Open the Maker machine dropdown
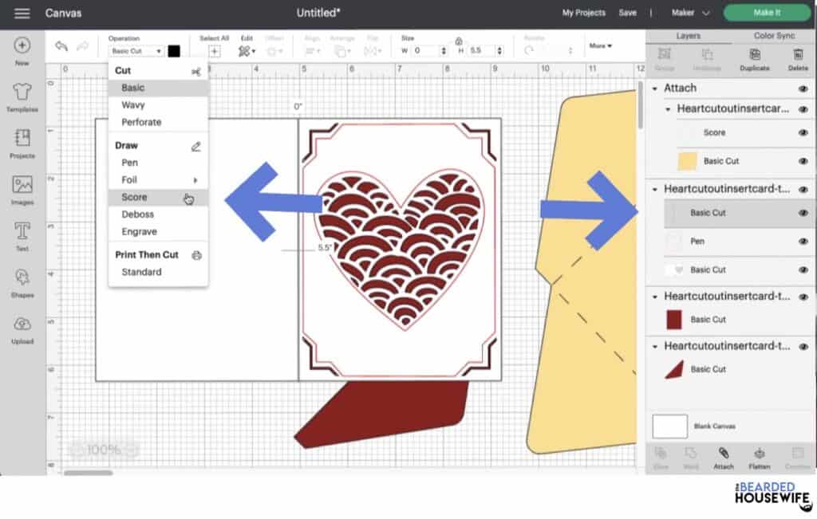The image size is (817, 519). click(x=691, y=13)
